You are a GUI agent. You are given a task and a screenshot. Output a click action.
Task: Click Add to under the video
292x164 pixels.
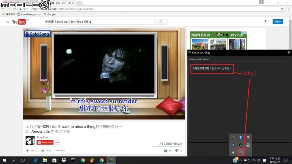(31, 151)
